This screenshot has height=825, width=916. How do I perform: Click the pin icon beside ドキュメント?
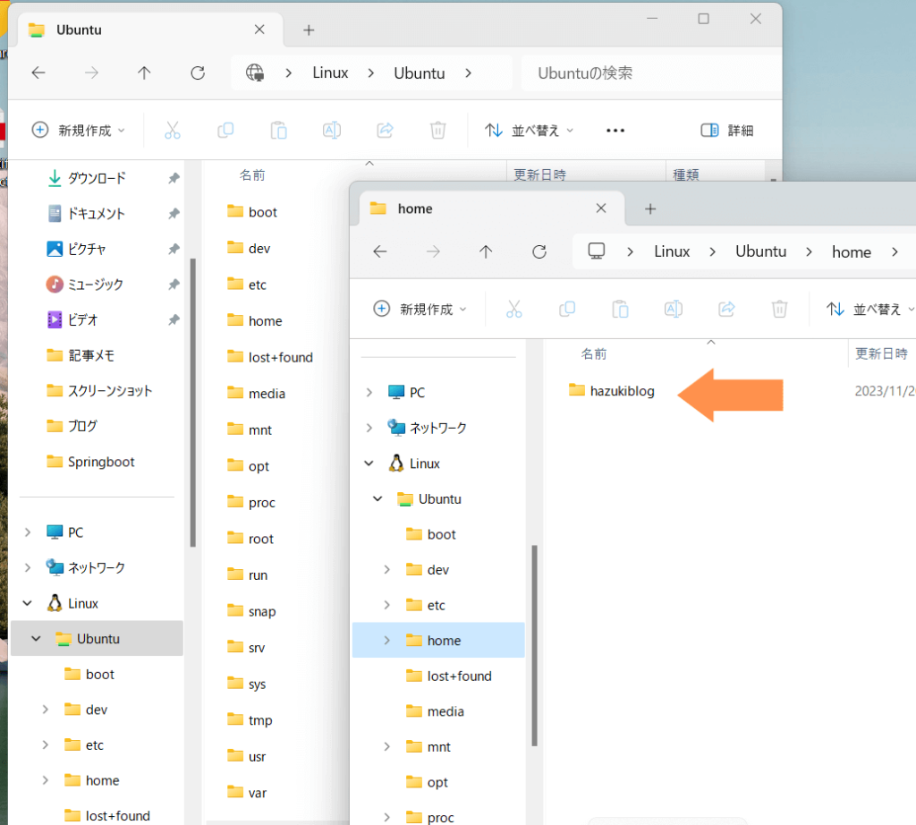pyautogui.click(x=174, y=214)
